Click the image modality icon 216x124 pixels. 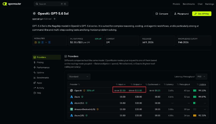(x=39, y=42)
